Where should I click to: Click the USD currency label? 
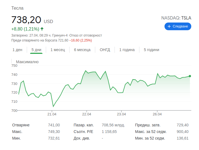click(x=48, y=21)
